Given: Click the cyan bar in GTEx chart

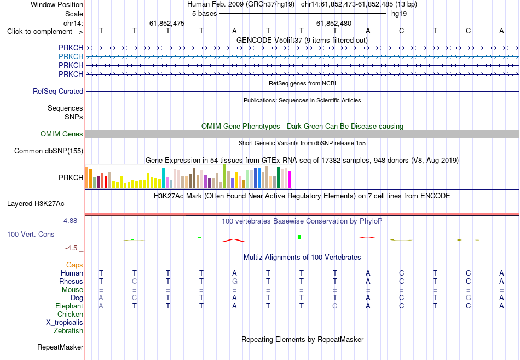Looking at the screenshot, I should (x=163, y=178).
